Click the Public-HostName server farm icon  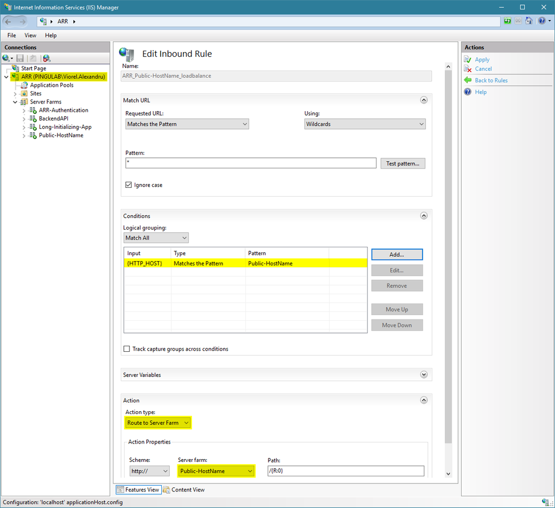point(33,136)
